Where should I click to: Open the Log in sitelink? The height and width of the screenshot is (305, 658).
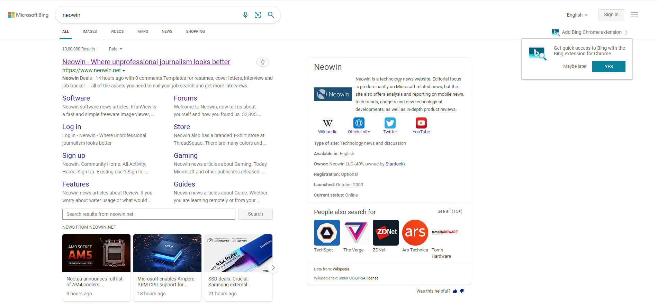(x=72, y=127)
